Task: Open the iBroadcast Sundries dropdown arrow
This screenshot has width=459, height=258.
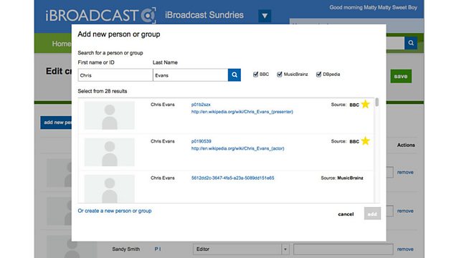Action: pos(265,16)
